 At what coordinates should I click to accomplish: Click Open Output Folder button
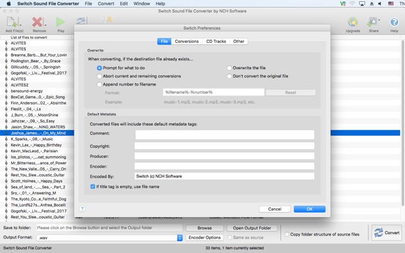[x=252, y=228]
